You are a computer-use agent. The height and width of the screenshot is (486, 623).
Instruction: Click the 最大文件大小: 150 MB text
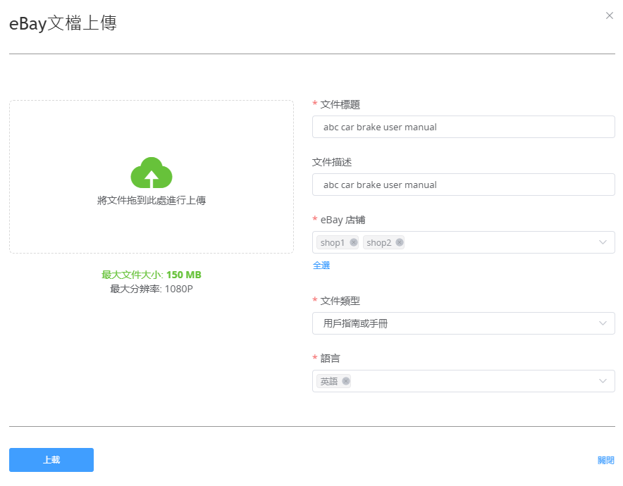[152, 275]
